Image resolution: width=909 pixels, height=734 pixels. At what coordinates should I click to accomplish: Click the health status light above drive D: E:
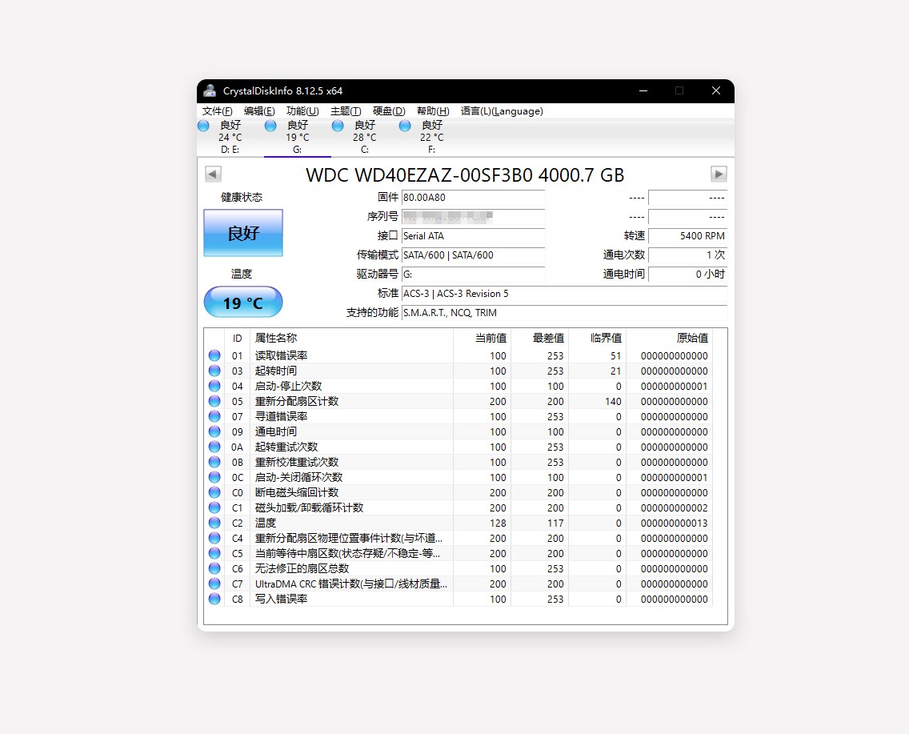[203, 126]
